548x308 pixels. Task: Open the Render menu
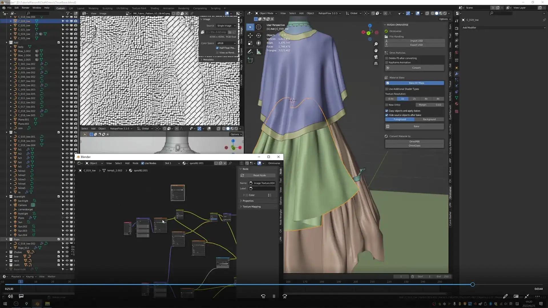[25, 8]
